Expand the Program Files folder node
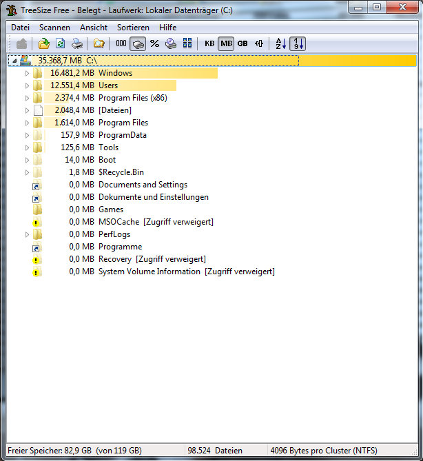Screen dimensions: 423x461 27,123
